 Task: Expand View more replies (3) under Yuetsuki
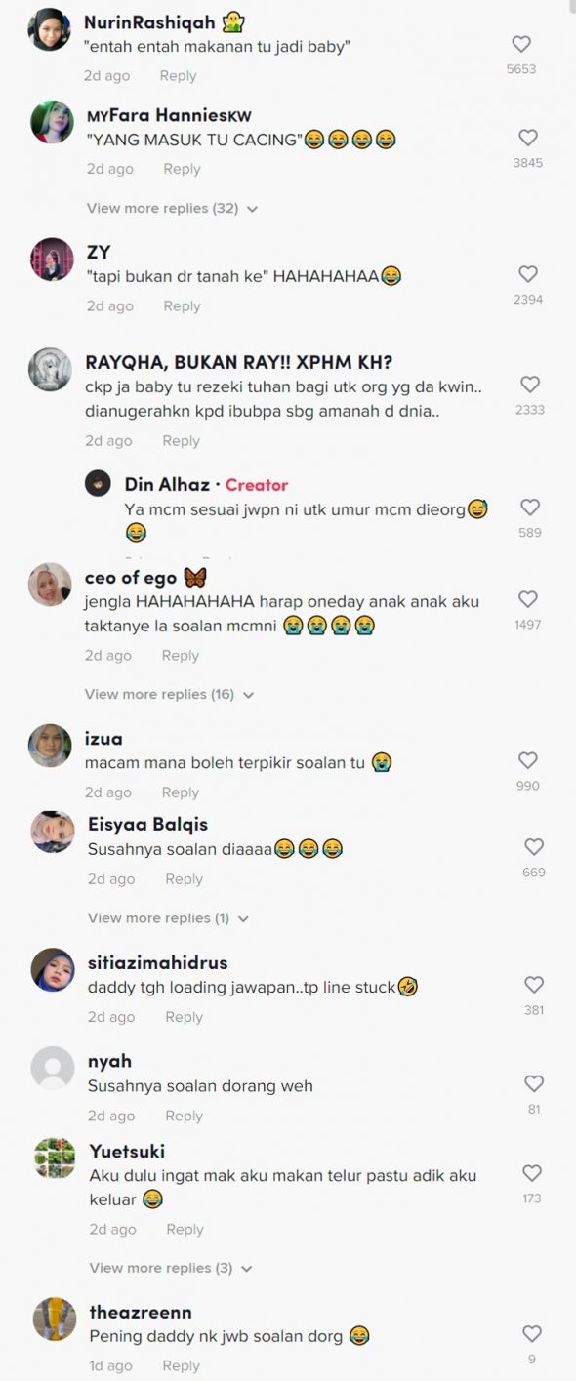[x=171, y=1268]
